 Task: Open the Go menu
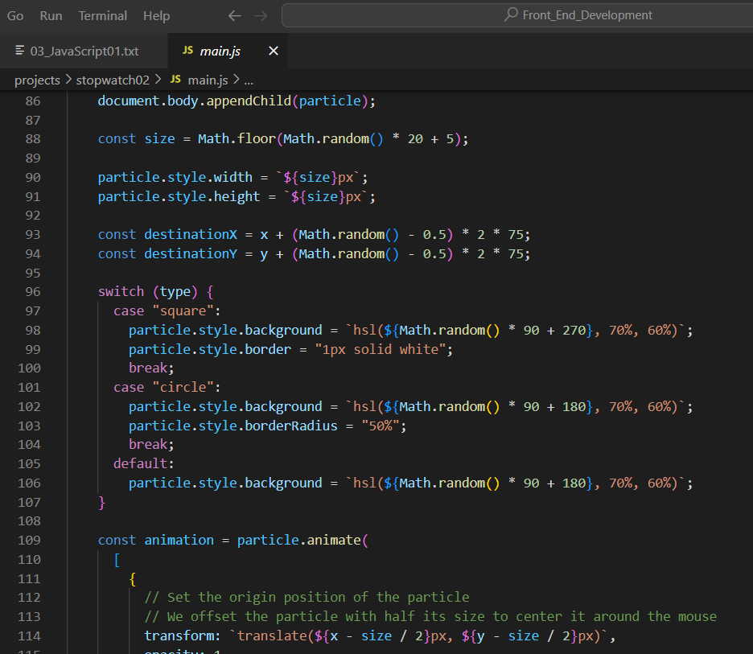coord(15,16)
